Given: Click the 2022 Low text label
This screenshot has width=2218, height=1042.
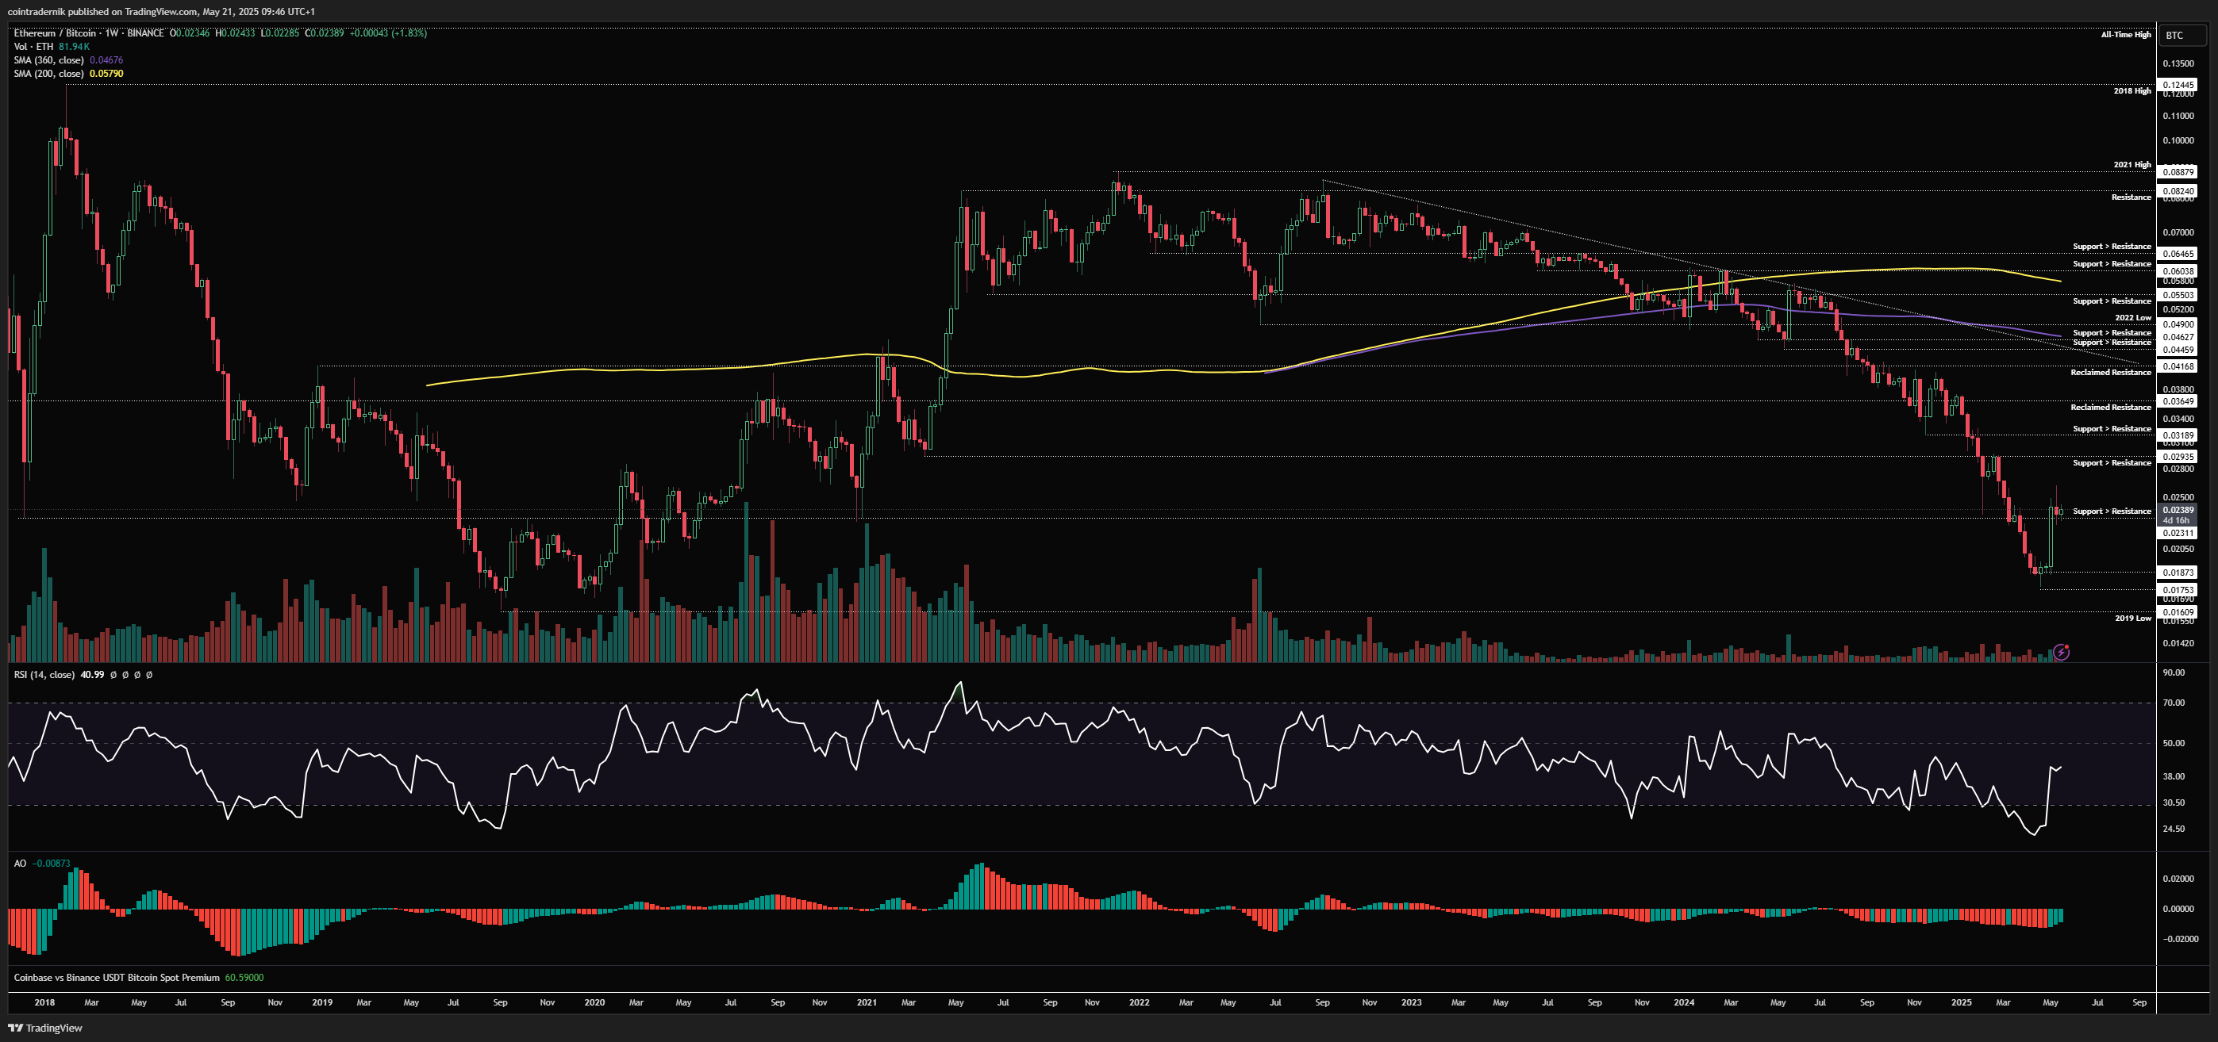Looking at the screenshot, I should pyautogui.click(x=2133, y=318).
